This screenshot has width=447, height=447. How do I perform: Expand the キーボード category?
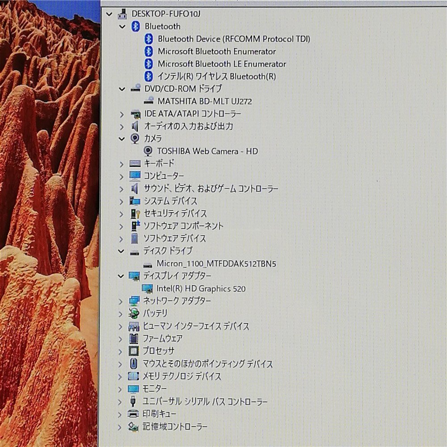tap(122, 164)
